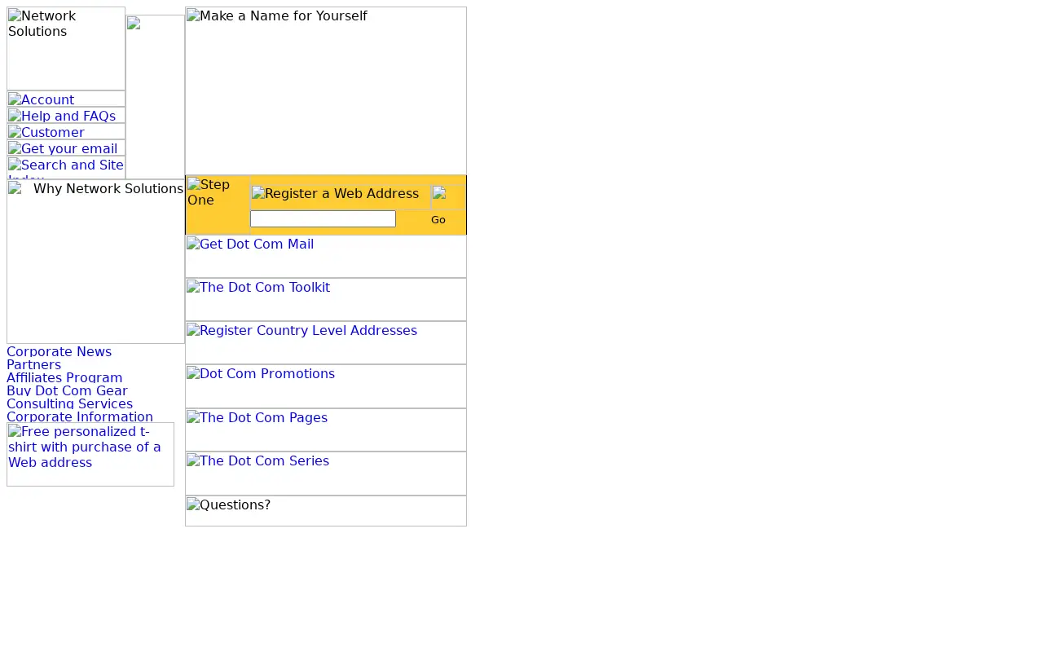Select Register Country Level Addresses

[326, 343]
